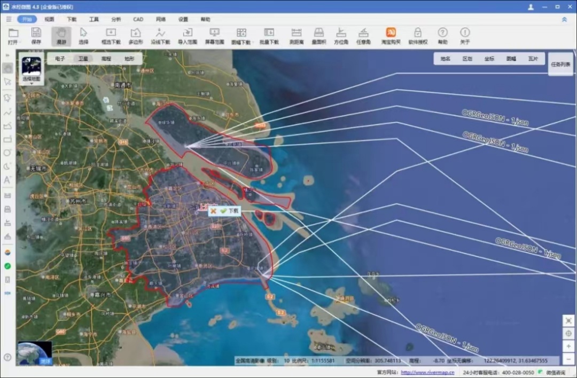Click the 方位角 azimuth tool icon
The width and height of the screenshot is (577, 378).
(x=341, y=35)
